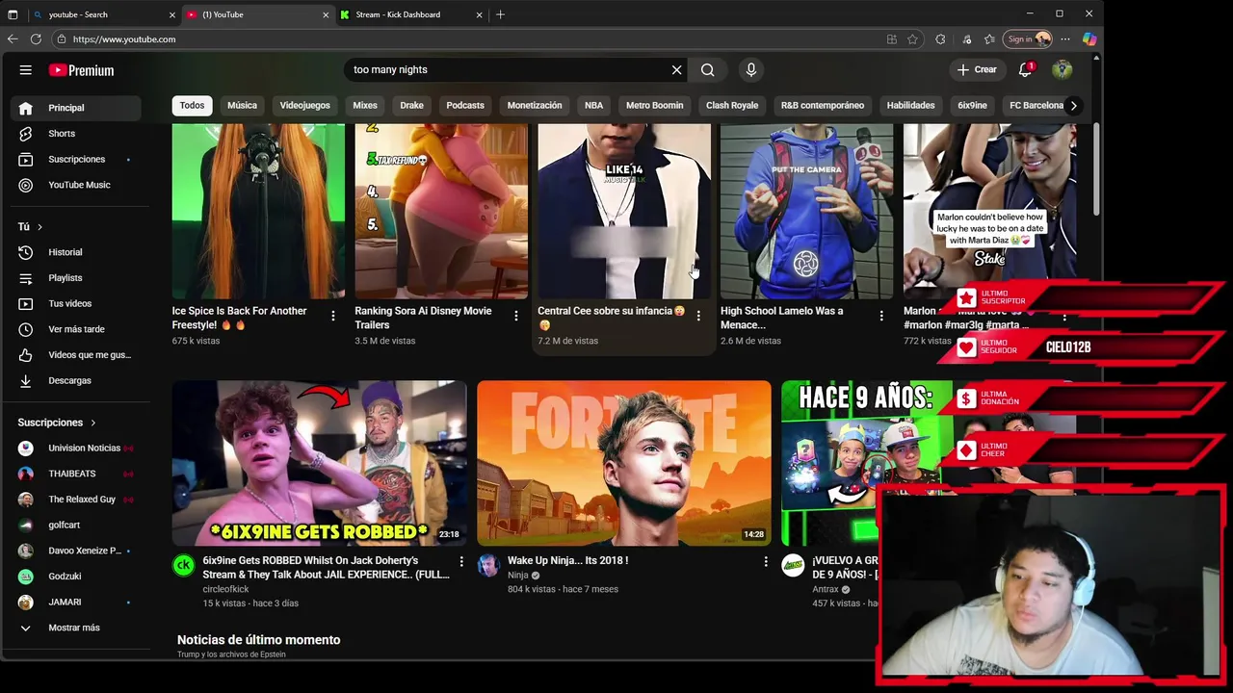Screen dimensions: 1233x693
Task: Open the YouTube hamburger guide menu
Action: pyautogui.click(x=26, y=70)
